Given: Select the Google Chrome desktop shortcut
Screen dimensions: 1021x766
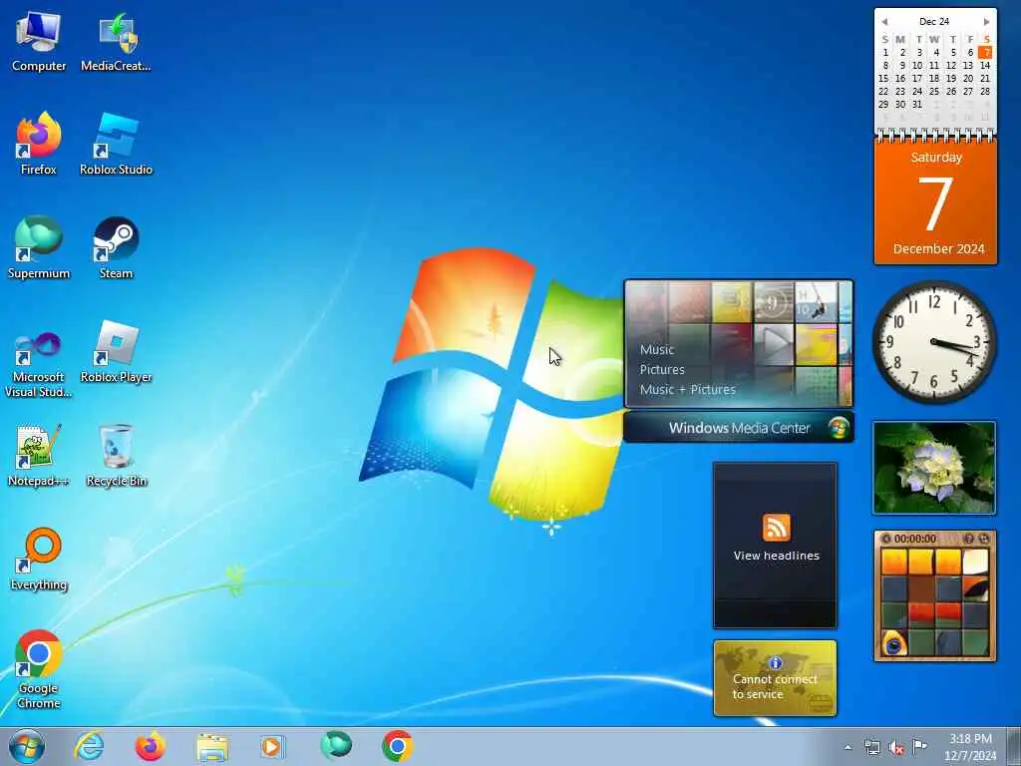Looking at the screenshot, I should pos(39,669).
